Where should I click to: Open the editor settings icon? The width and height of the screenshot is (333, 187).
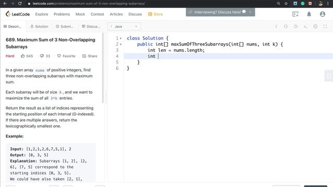[x=315, y=26]
